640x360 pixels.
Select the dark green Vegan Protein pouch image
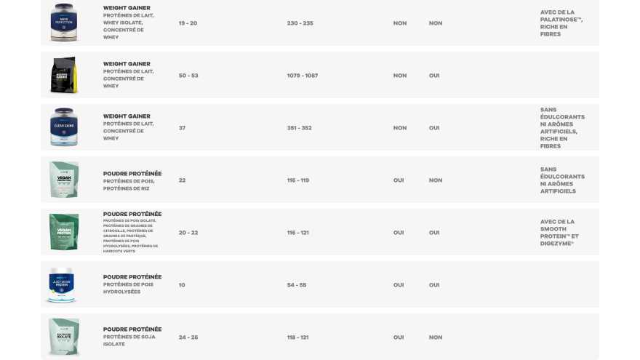pyautogui.click(x=64, y=232)
